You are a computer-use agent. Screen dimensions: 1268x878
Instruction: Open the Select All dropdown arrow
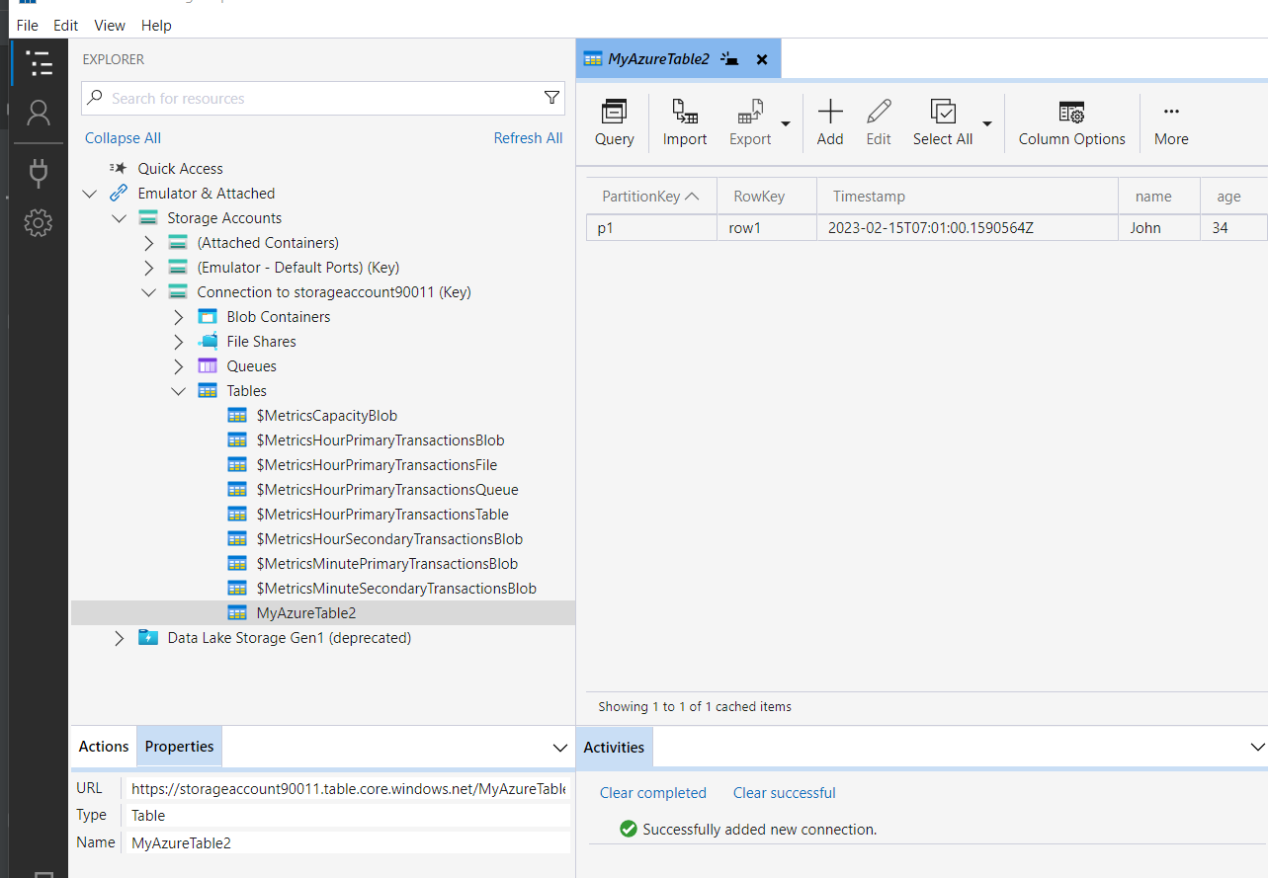(x=986, y=123)
